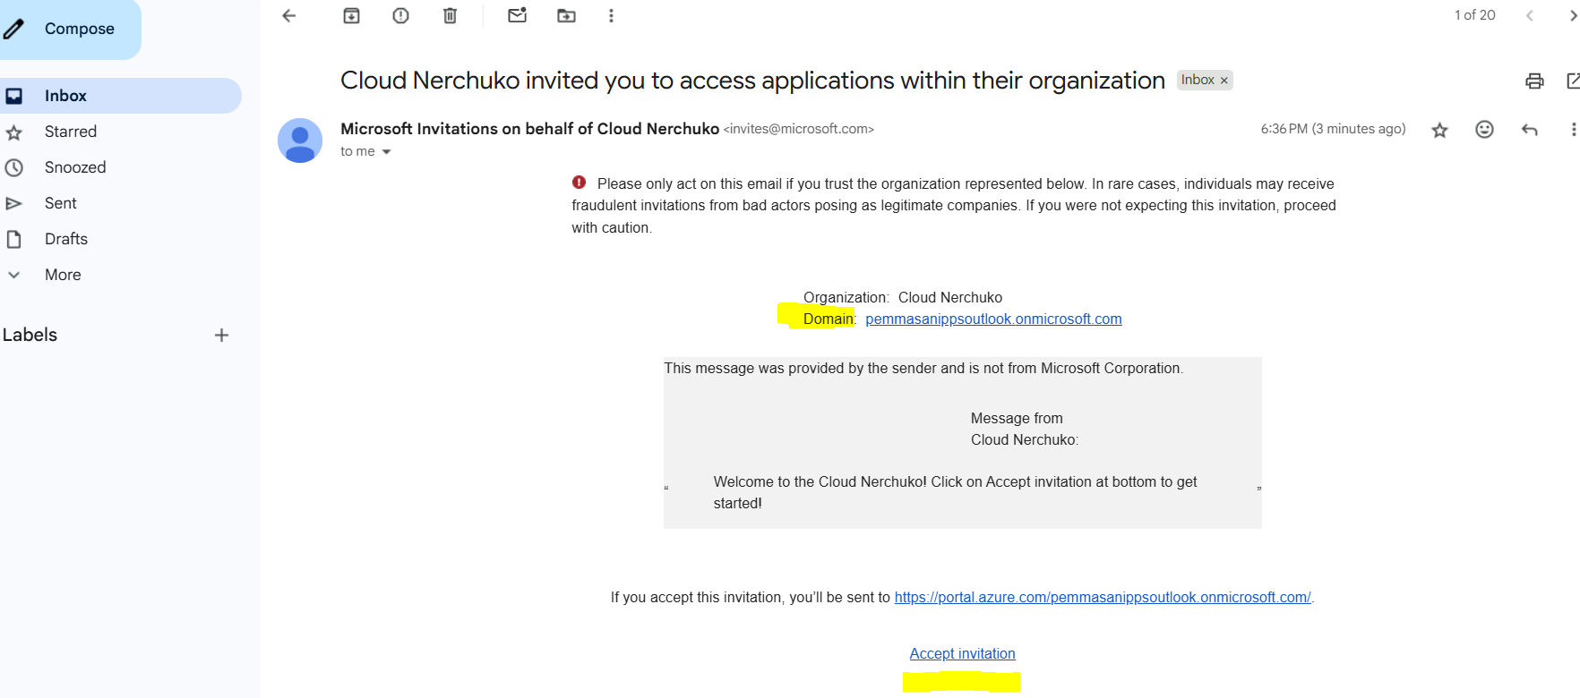The image size is (1580, 698).
Task: Open the Inbox folder
Action: (x=119, y=96)
